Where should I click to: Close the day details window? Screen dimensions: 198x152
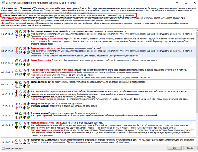(194, 2)
